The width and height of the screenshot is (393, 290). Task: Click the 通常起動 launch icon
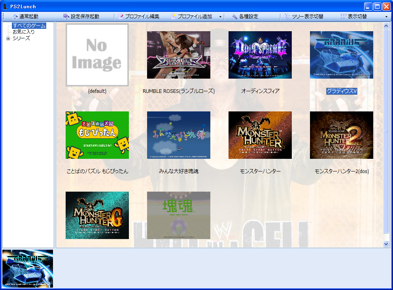[x=15, y=17]
